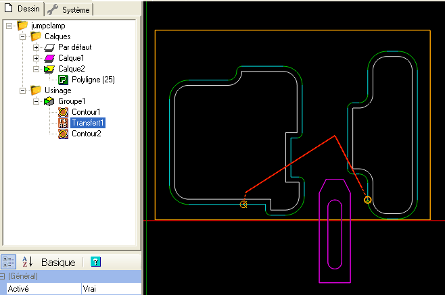
Task: Select the Dessin tab
Action: [x=22, y=9]
